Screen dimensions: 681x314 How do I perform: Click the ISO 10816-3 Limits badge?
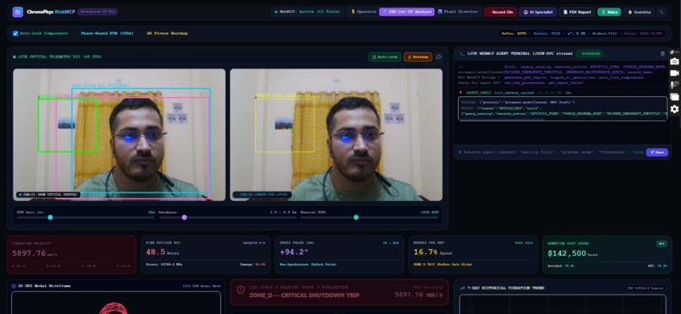pyautogui.click(x=645, y=288)
